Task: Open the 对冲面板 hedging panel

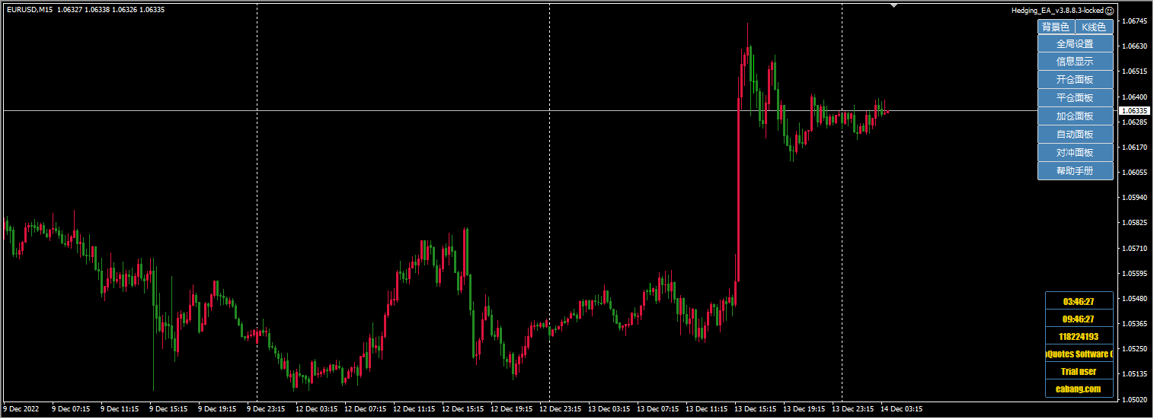Action: (x=1076, y=153)
